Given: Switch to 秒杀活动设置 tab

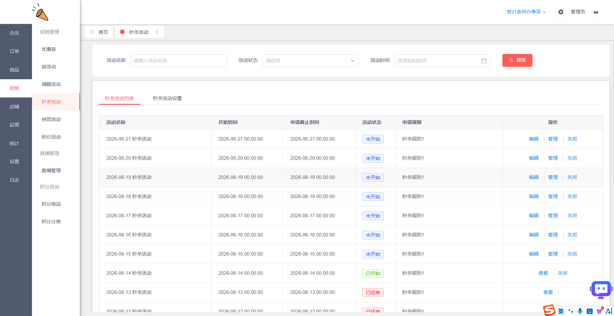Looking at the screenshot, I should click(x=167, y=98).
